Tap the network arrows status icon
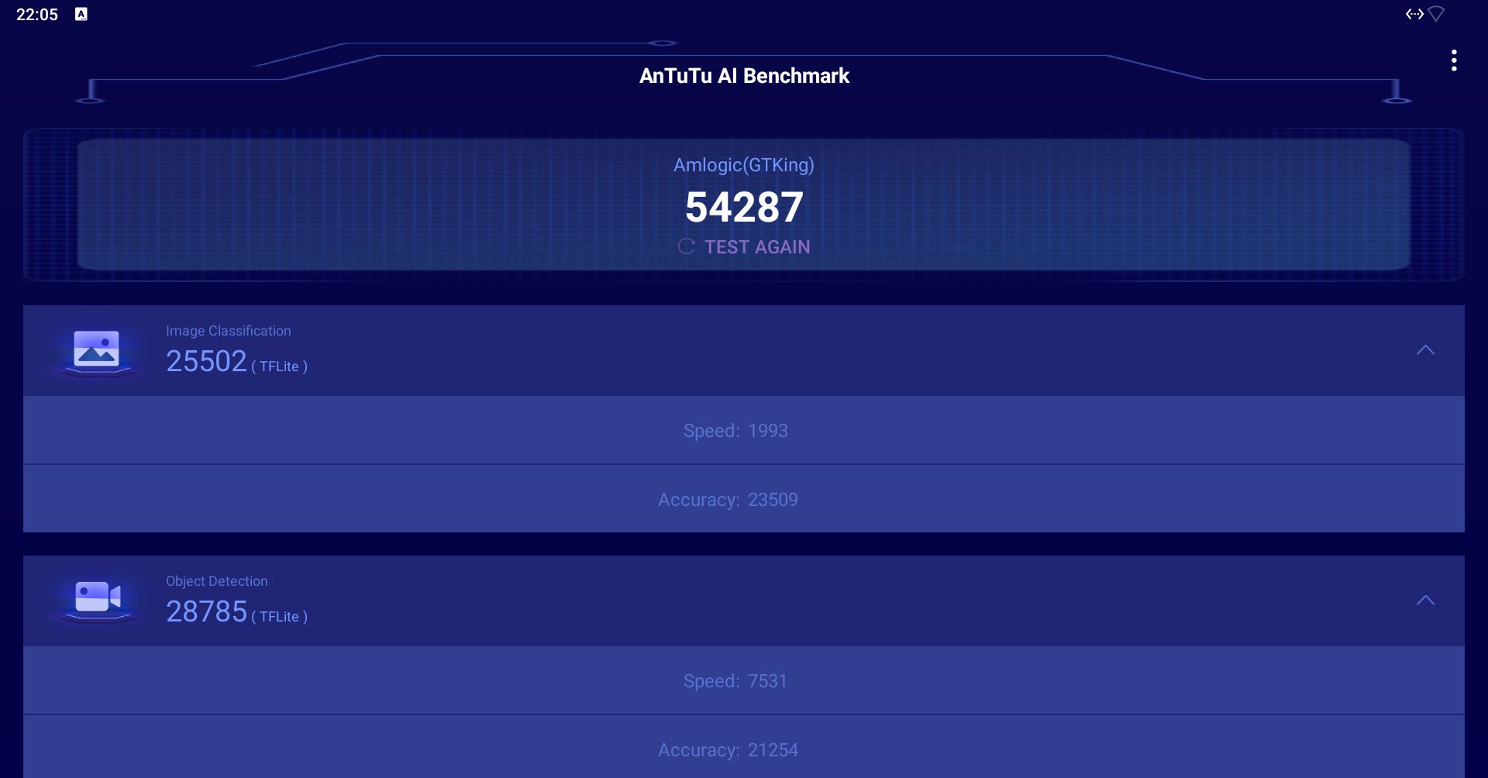Screen dimensions: 1488x778 tap(1414, 14)
